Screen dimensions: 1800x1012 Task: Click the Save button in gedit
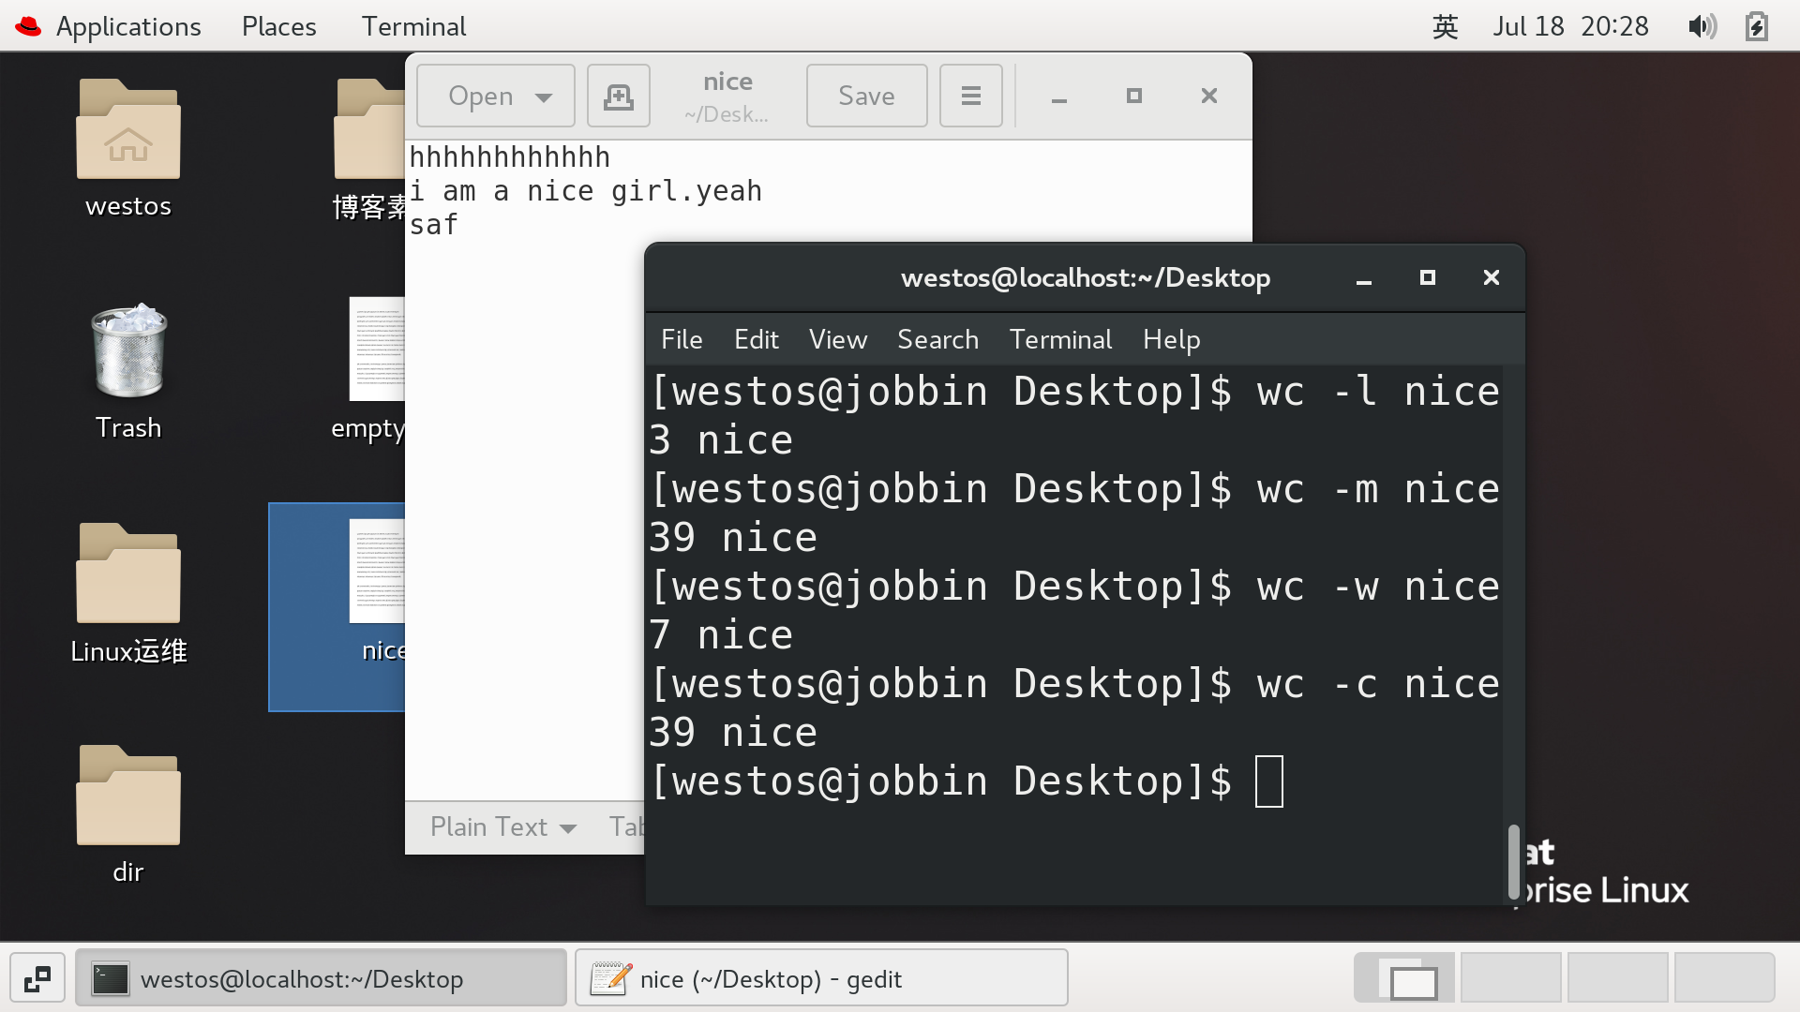click(x=866, y=96)
